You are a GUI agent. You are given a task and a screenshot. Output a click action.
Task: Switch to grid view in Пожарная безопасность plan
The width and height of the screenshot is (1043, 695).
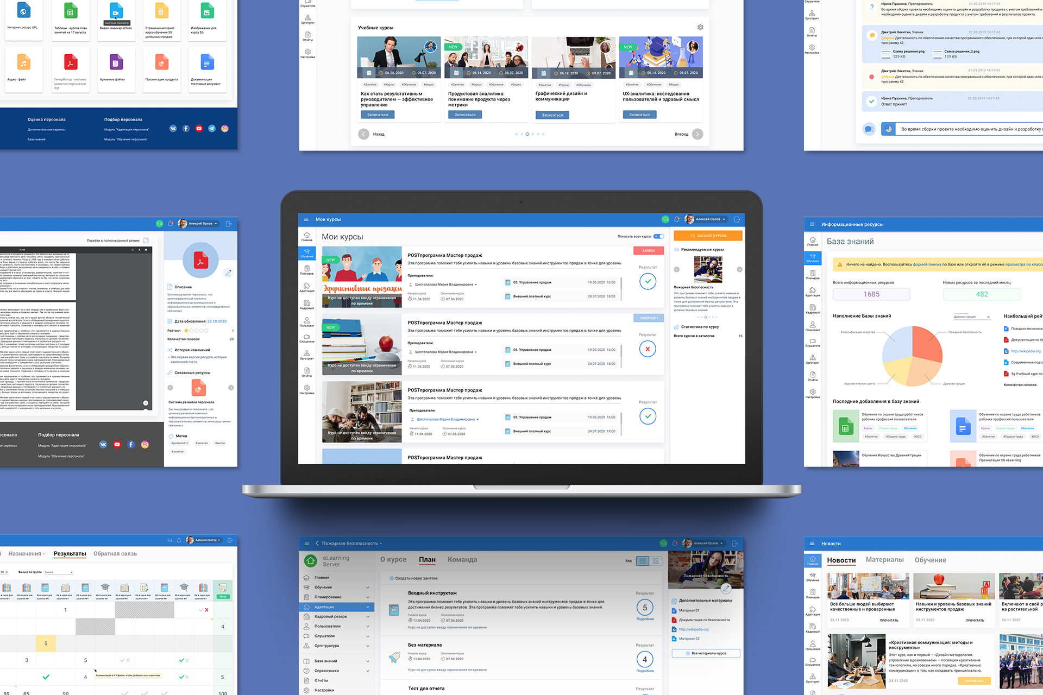tap(656, 561)
